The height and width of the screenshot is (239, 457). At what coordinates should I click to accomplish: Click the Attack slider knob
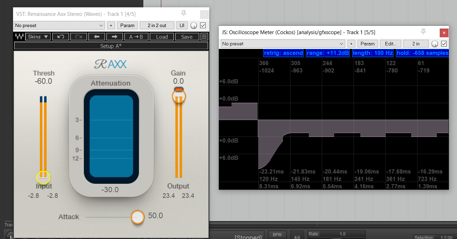(138, 217)
